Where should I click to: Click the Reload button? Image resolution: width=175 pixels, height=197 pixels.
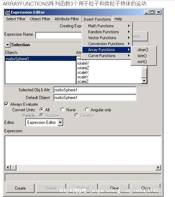83,188
